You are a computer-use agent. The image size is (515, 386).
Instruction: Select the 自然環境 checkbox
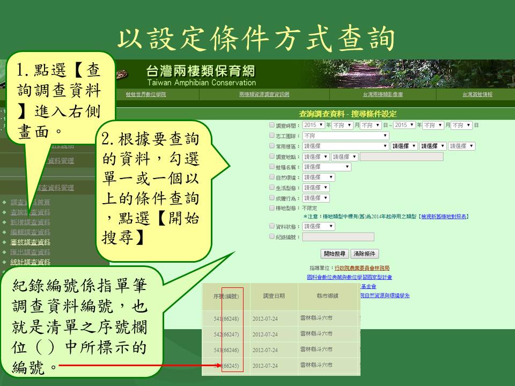point(271,177)
